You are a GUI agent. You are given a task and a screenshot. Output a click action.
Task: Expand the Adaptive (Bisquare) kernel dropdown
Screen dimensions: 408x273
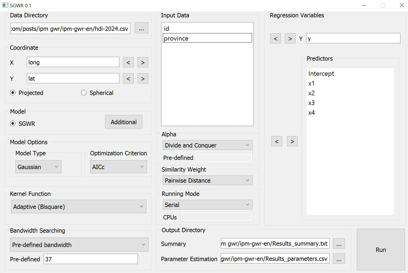coord(79,207)
